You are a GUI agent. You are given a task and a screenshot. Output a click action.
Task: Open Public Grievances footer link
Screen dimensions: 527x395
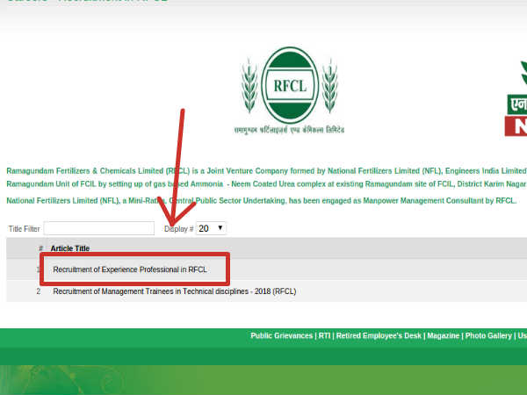click(x=281, y=336)
